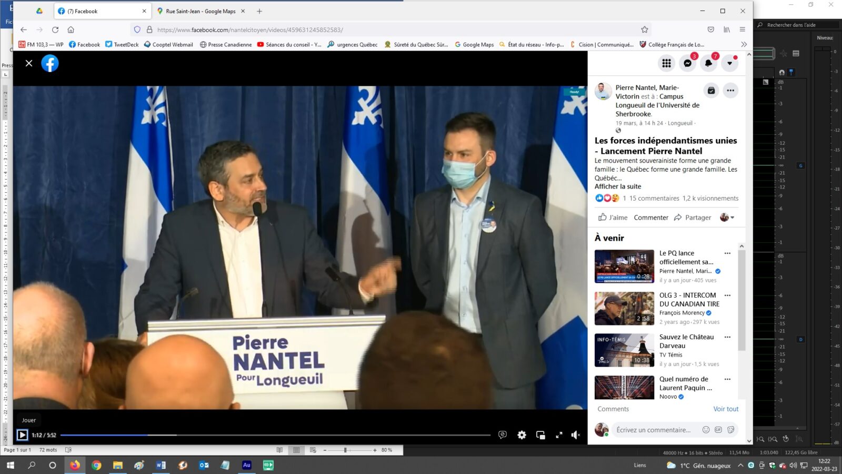Viewport: 842px width, 474px height.
Task: Open the TweetDeck bookmark
Action: point(122,45)
